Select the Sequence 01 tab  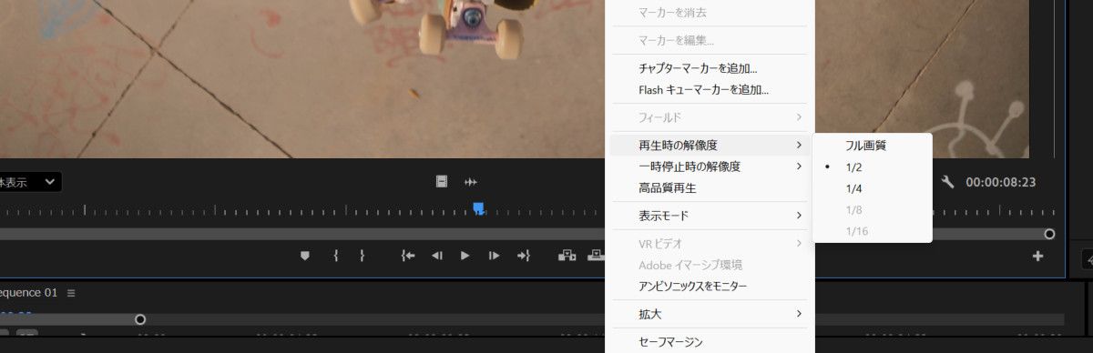coord(27,293)
